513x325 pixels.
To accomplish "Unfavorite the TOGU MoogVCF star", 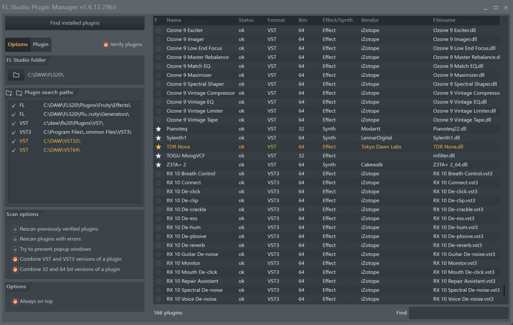I will [158, 156].
